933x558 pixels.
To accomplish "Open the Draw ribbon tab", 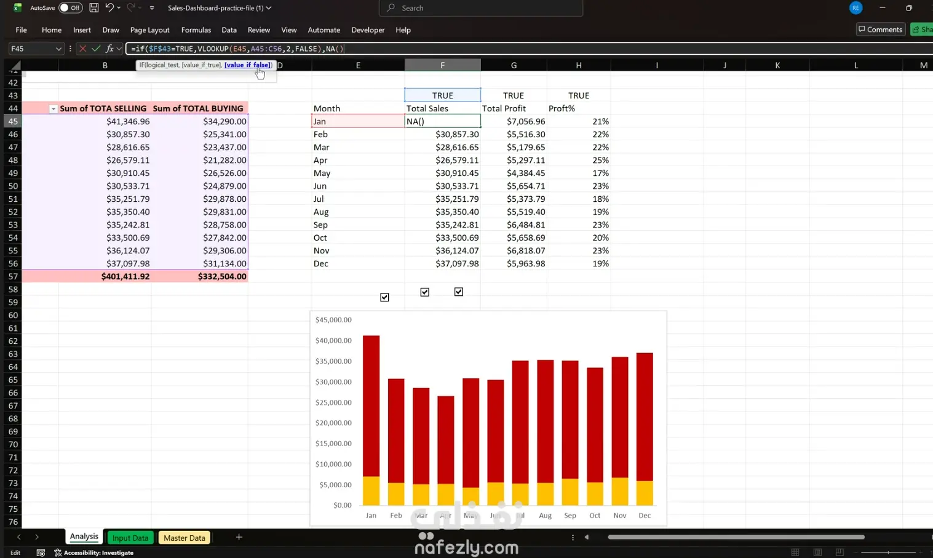I will click(111, 30).
